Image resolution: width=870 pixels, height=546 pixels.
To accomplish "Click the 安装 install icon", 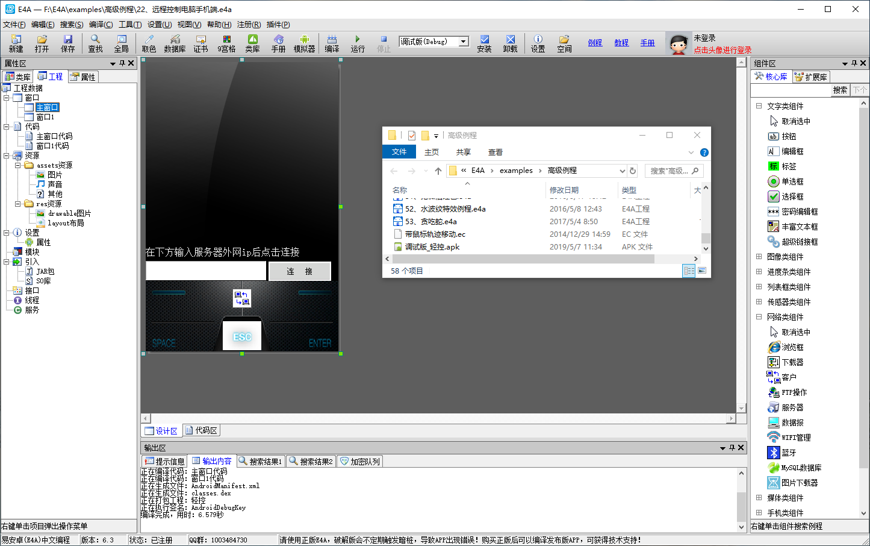I will [484, 43].
